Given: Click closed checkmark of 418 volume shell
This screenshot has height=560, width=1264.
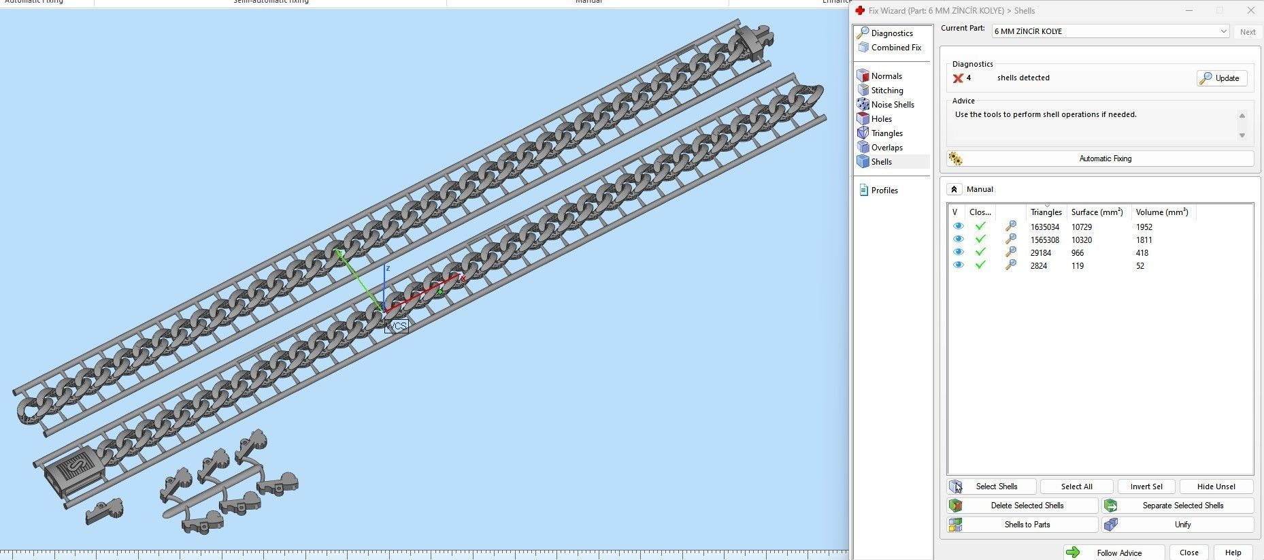Looking at the screenshot, I should pyautogui.click(x=980, y=252).
